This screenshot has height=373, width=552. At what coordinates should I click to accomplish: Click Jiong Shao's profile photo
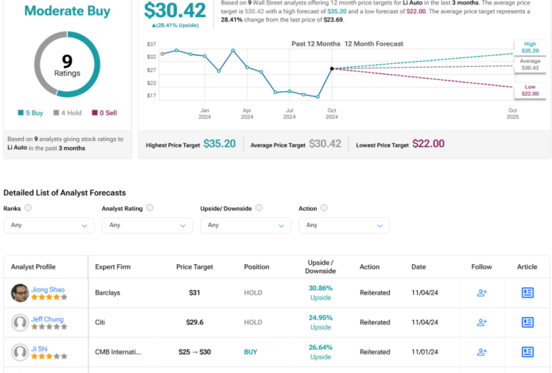19,292
